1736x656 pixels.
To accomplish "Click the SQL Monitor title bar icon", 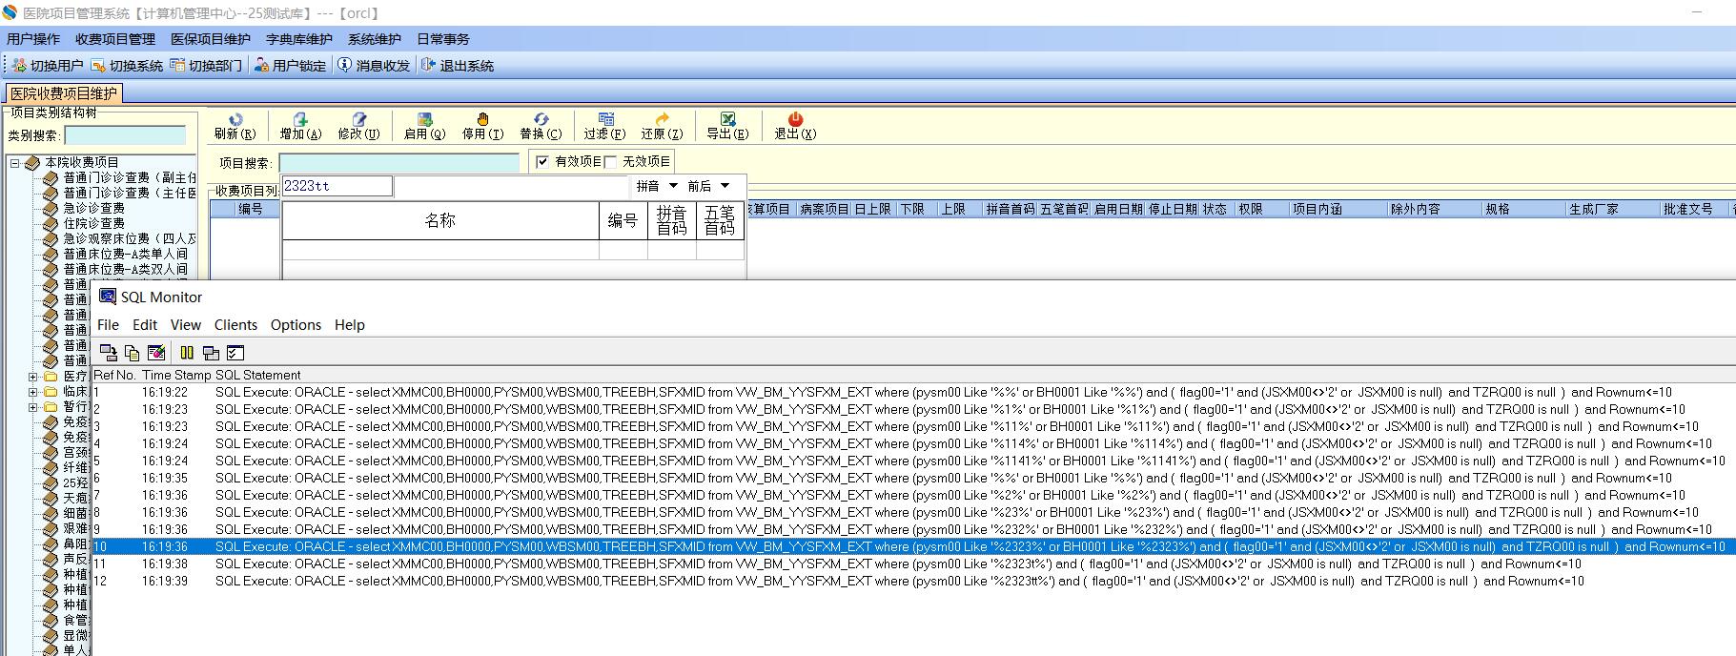I will click(x=108, y=297).
